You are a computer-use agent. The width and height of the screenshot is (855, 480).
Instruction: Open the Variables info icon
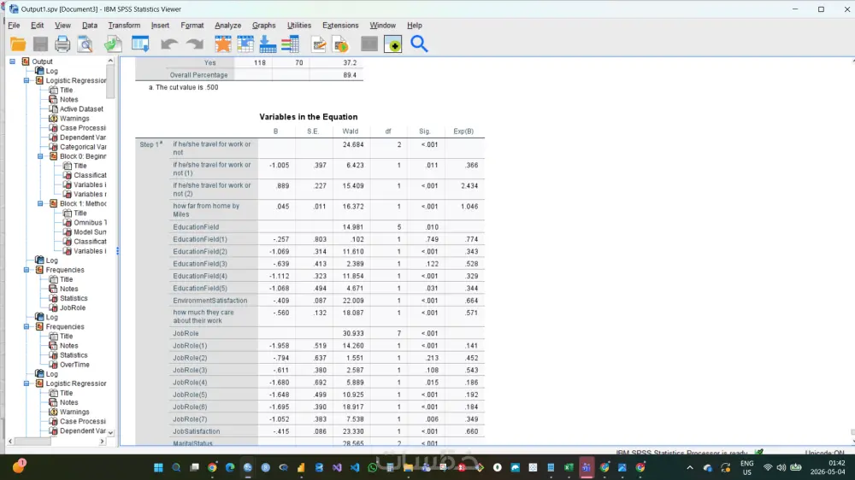coord(290,44)
